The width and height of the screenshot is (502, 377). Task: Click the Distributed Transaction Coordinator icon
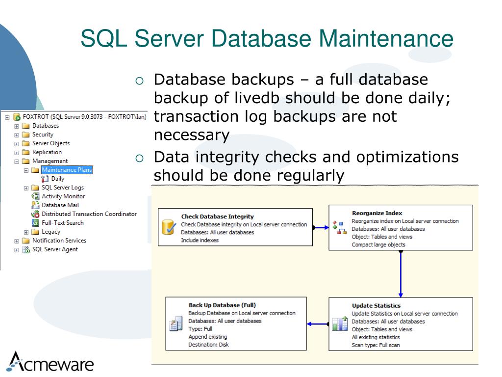pyautogui.click(x=35, y=214)
